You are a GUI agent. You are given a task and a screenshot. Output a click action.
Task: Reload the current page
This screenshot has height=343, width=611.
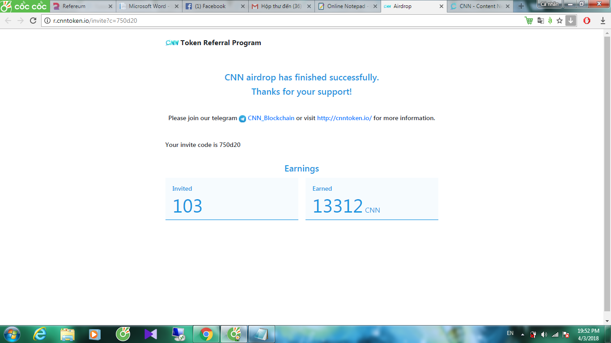click(x=33, y=21)
